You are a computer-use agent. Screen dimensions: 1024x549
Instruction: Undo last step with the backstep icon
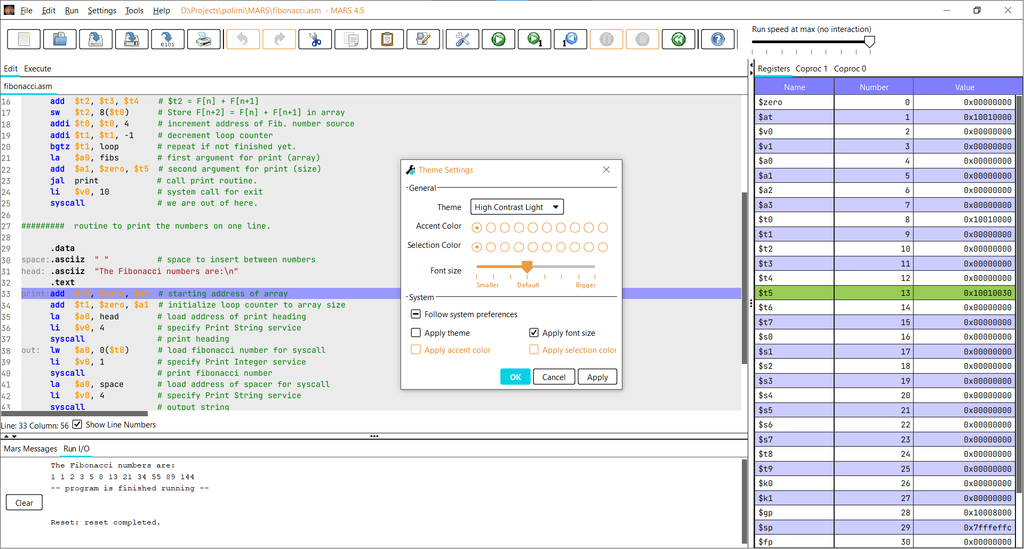click(x=571, y=39)
